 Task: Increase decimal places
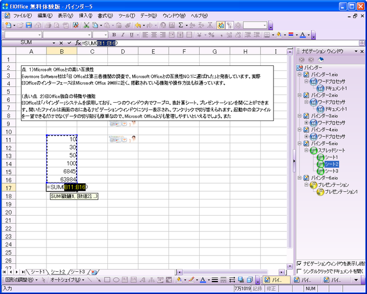click(x=229, y=35)
